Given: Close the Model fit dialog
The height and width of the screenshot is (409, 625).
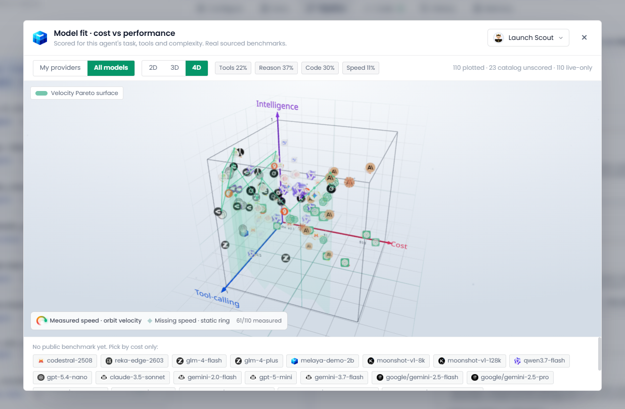Looking at the screenshot, I should pos(584,37).
